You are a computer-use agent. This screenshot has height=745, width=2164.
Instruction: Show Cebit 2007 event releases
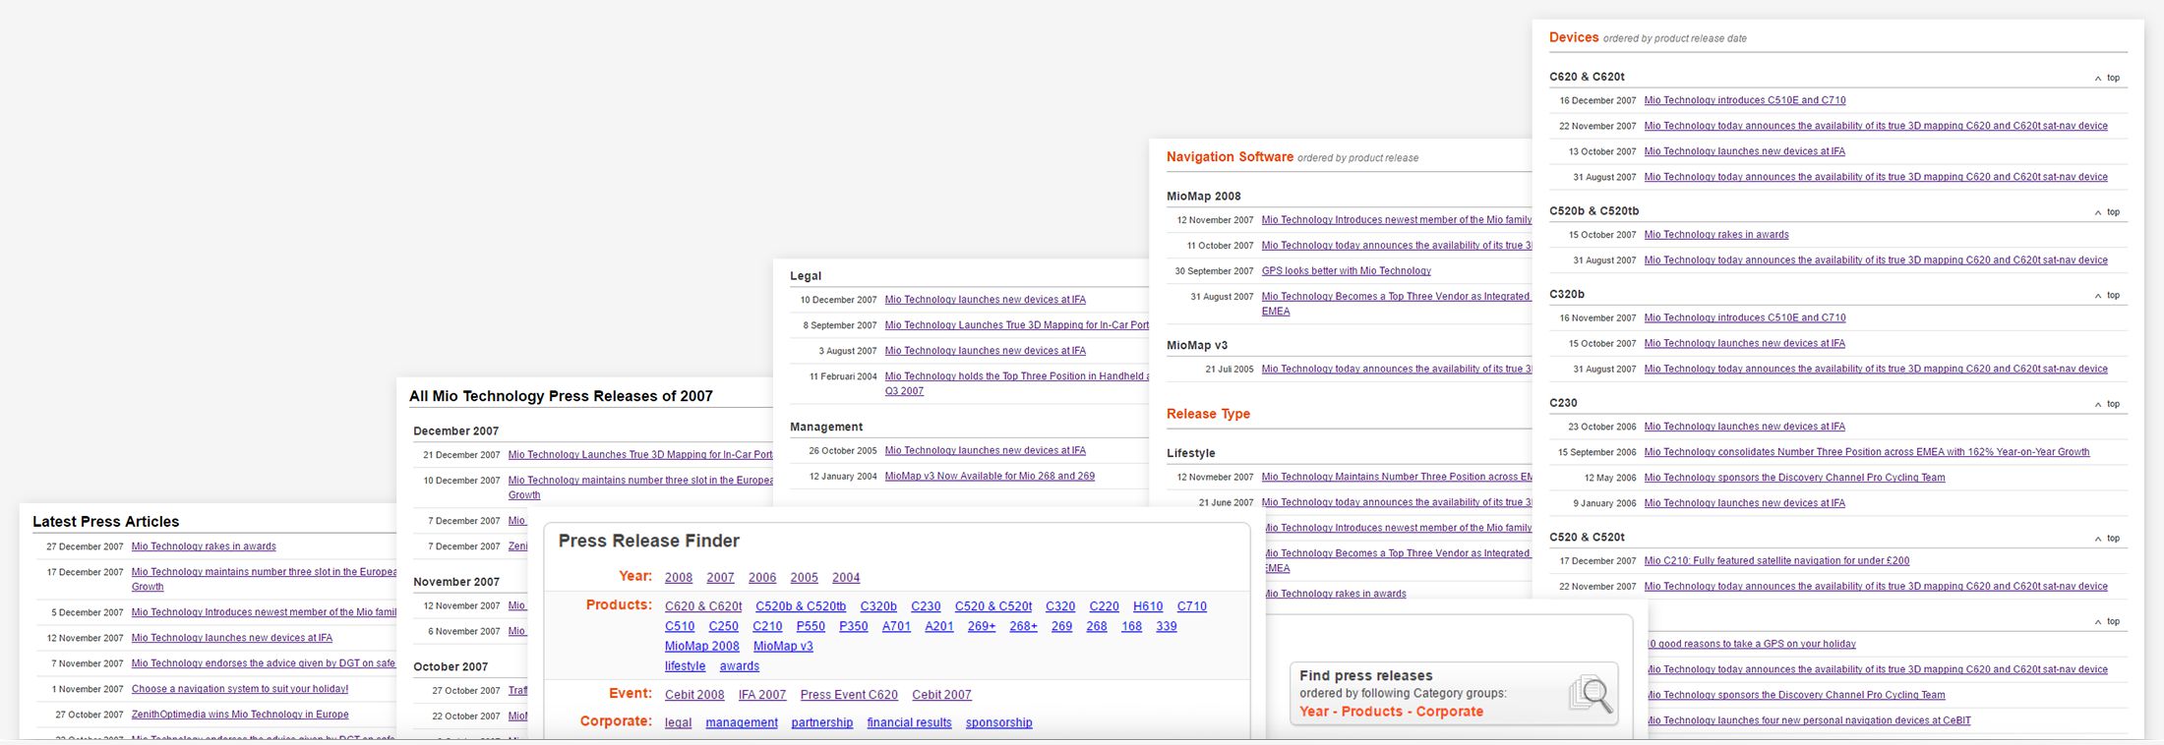click(941, 695)
